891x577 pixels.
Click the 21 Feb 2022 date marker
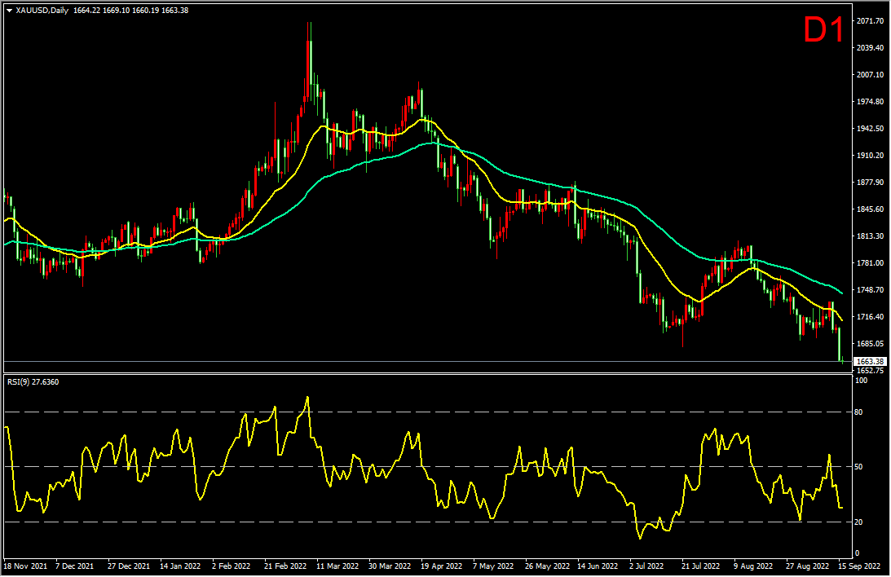click(285, 566)
